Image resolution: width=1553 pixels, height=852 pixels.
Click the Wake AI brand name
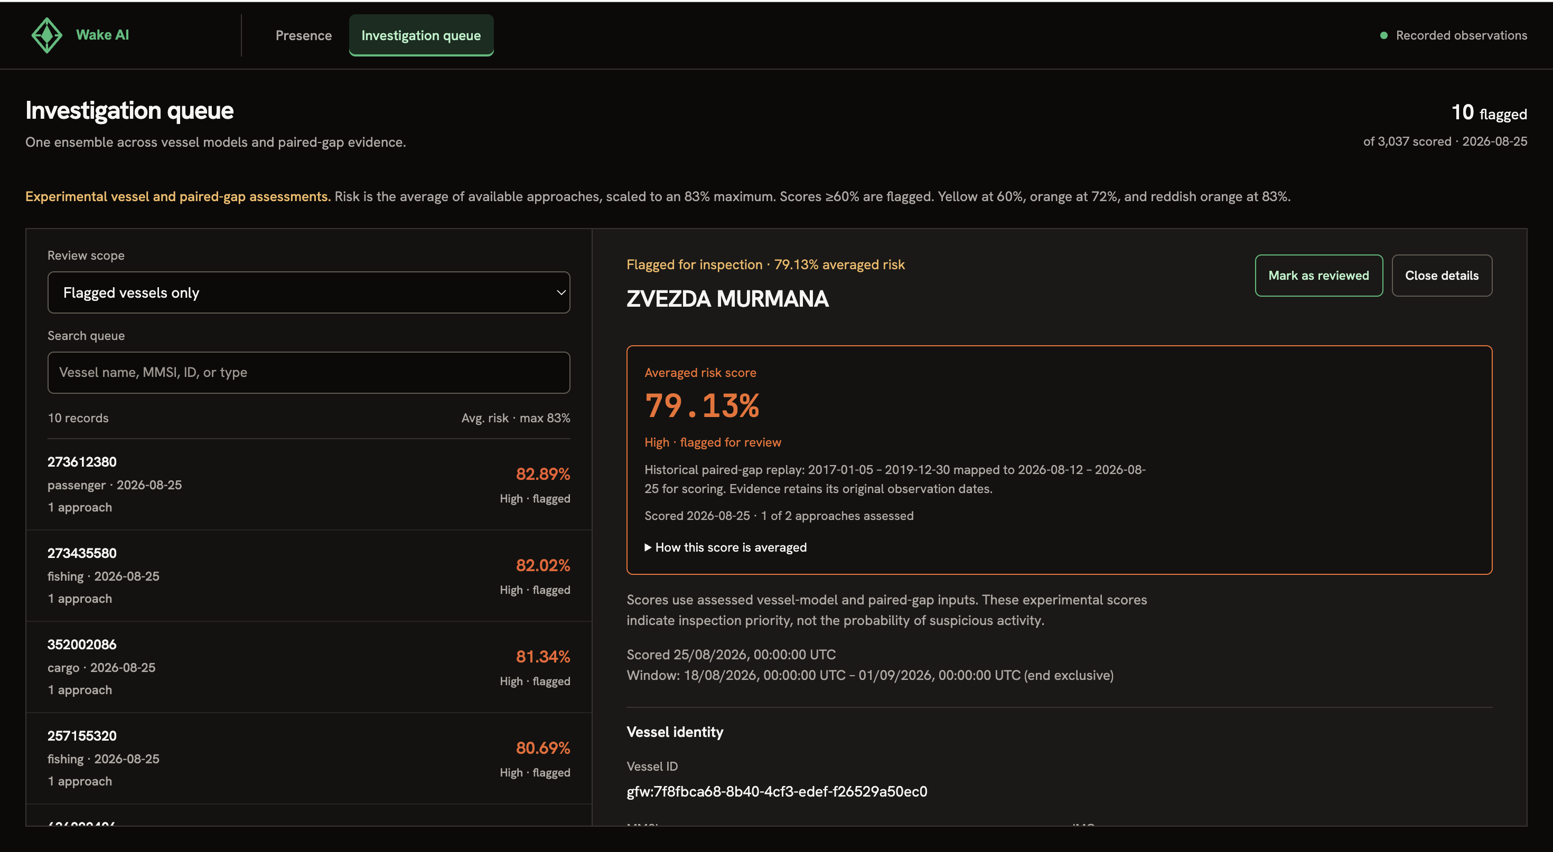pos(102,35)
